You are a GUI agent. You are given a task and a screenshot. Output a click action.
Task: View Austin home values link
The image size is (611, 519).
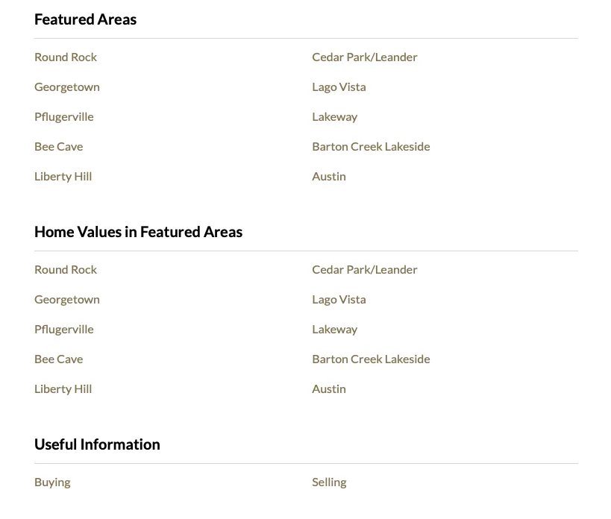[329, 389]
